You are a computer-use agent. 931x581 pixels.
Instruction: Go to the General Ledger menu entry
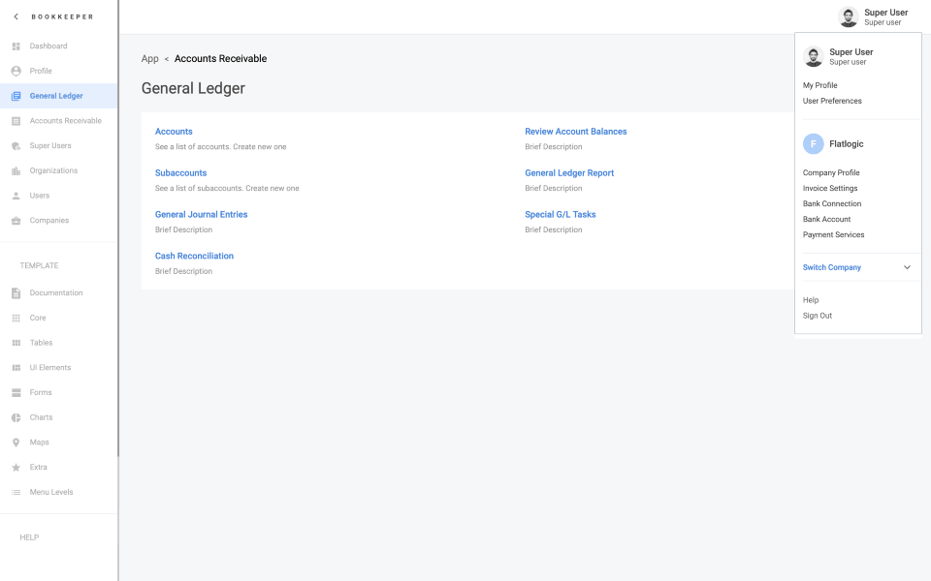[55, 96]
